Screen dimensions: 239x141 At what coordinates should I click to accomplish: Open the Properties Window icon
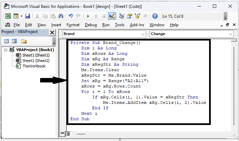coord(130,16)
